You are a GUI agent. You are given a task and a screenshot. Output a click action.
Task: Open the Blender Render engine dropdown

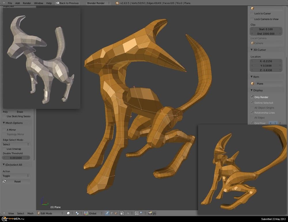(x=98, y=3)
